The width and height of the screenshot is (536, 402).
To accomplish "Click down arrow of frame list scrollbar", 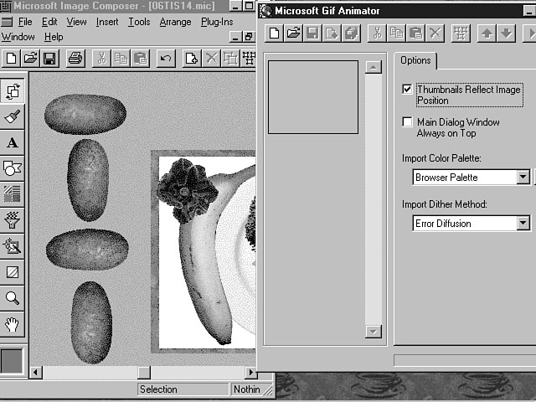I will pyautogui.click(x=374, y=332).
